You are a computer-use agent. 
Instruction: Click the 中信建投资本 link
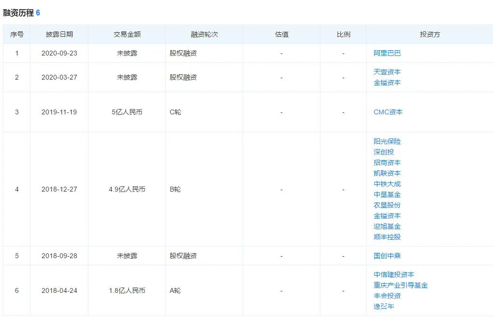pos(394,275)
